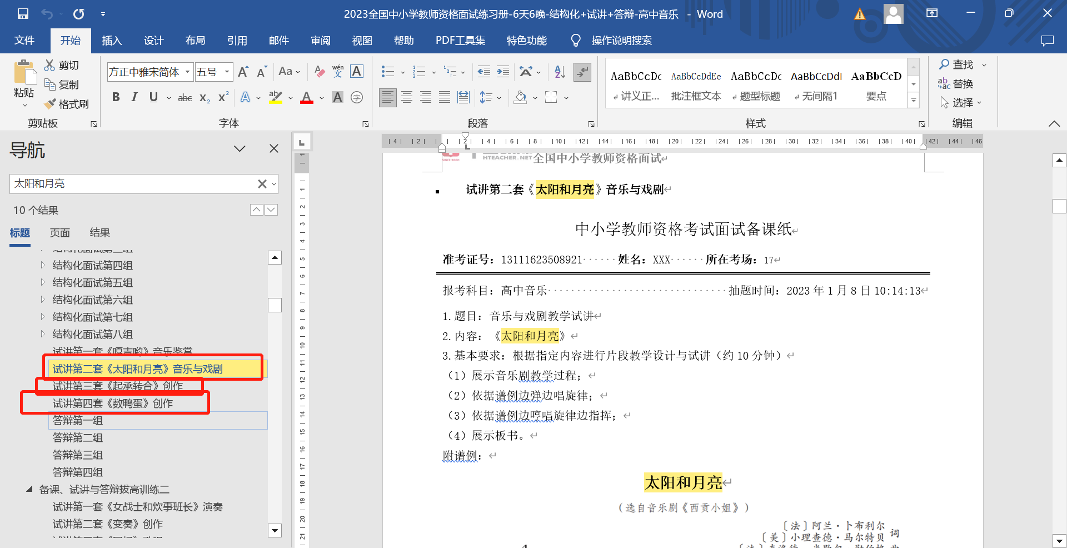Click the sort A-Z icon
Screen dimensions: 1067x548
click(560, 72)
